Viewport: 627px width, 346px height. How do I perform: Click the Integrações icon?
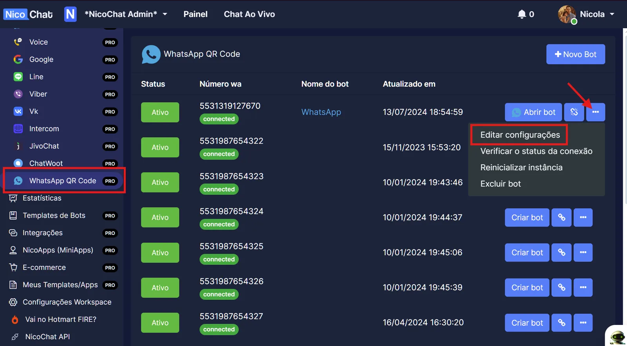13,233
